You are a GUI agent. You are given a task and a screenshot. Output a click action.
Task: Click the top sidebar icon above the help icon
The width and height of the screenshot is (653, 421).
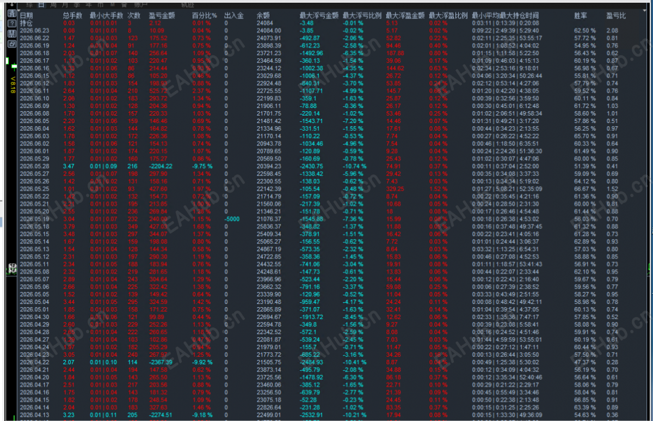point(11,14)
